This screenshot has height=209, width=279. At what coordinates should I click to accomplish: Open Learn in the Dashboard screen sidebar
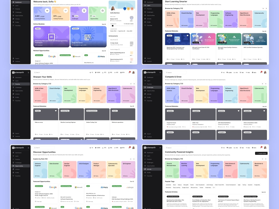20,6
